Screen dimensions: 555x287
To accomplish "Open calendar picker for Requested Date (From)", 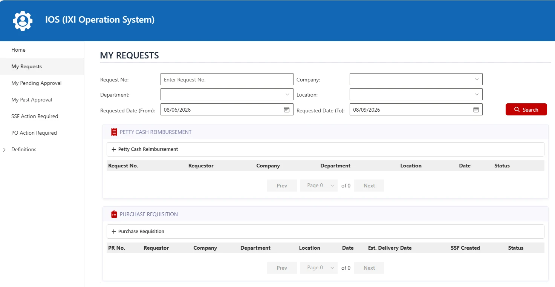I will tap(287, 110).
